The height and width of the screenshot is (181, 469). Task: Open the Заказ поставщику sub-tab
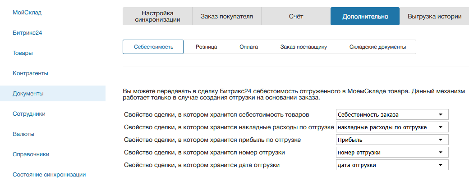coord(303,47)
